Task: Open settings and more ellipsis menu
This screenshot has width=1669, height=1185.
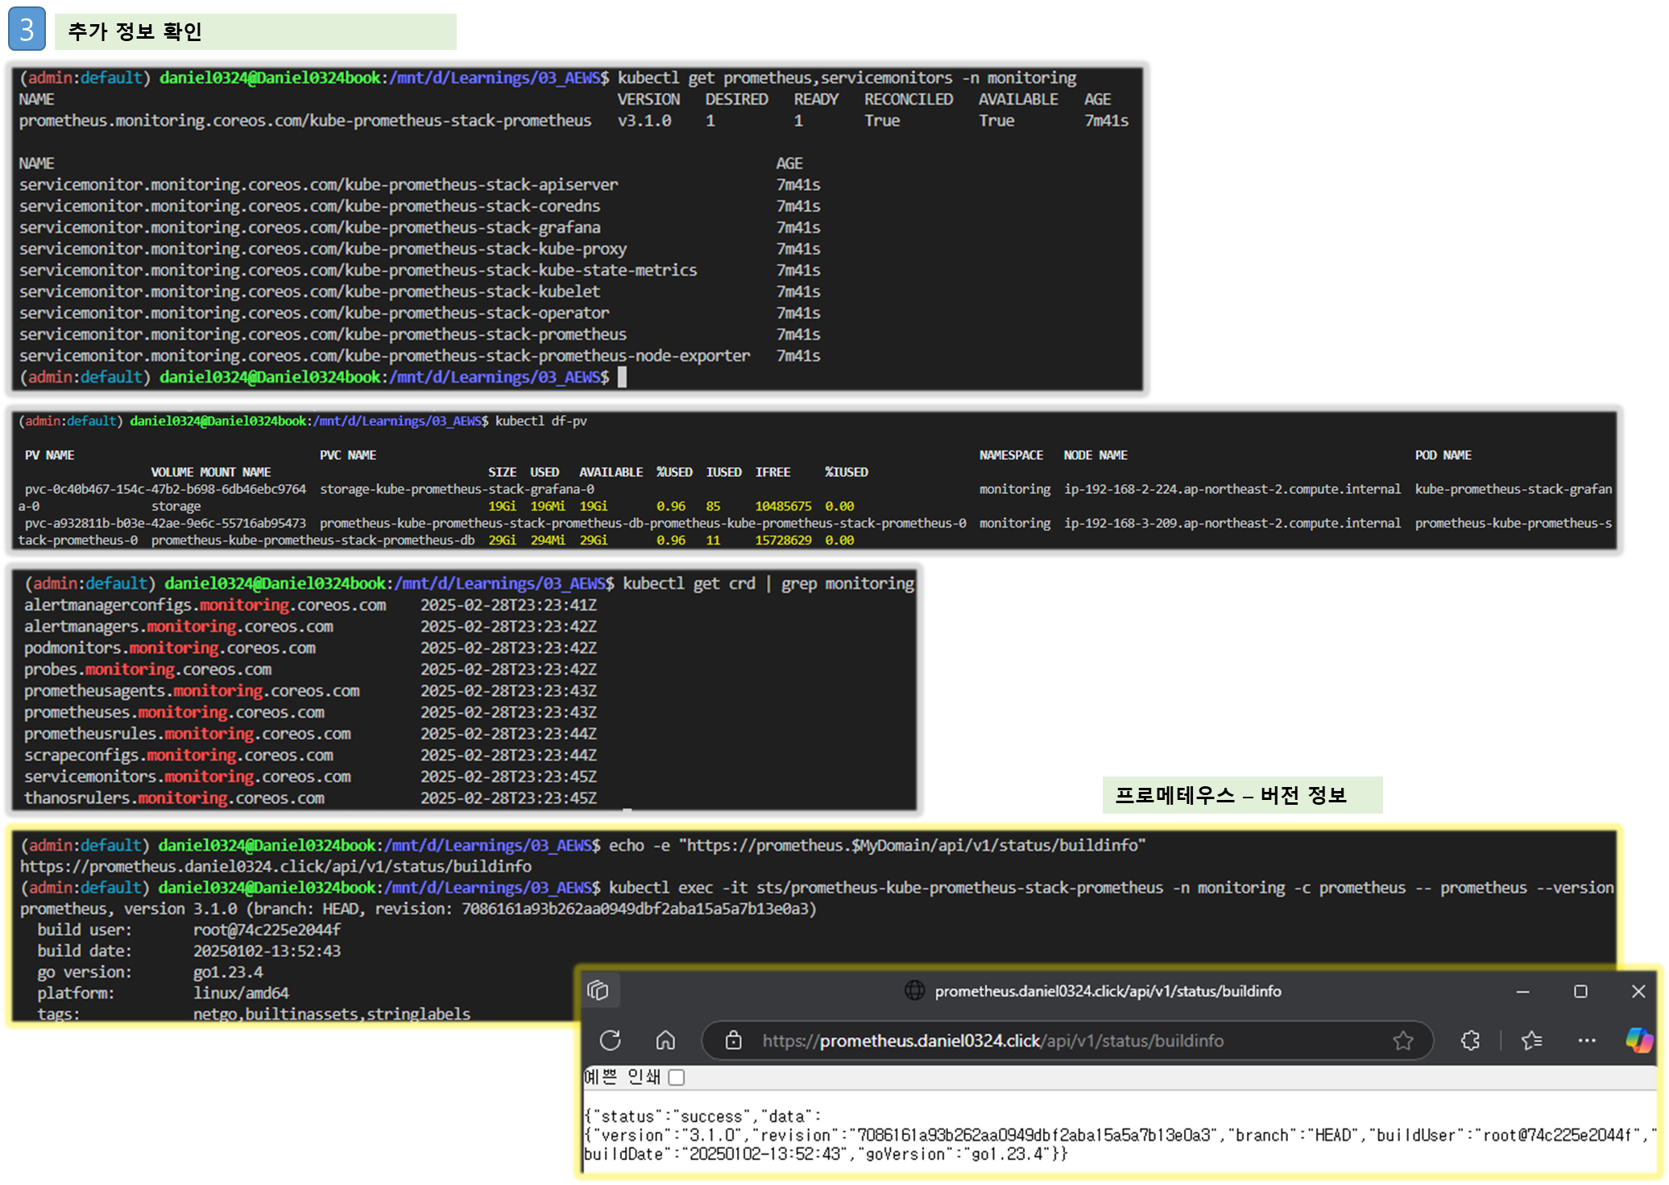Action: pos(1587,1041)
